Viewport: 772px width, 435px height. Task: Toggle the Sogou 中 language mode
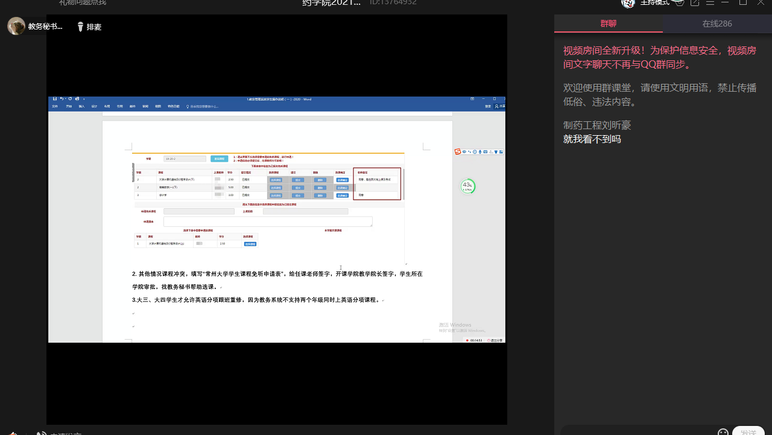click(x=464, y=151)
